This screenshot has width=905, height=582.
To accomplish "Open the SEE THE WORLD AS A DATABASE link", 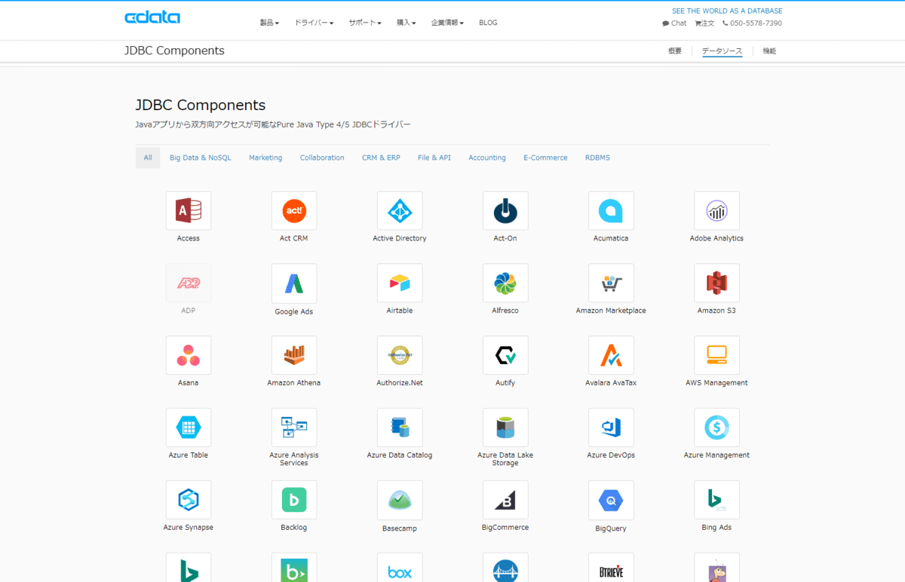I will click(727, 11).
